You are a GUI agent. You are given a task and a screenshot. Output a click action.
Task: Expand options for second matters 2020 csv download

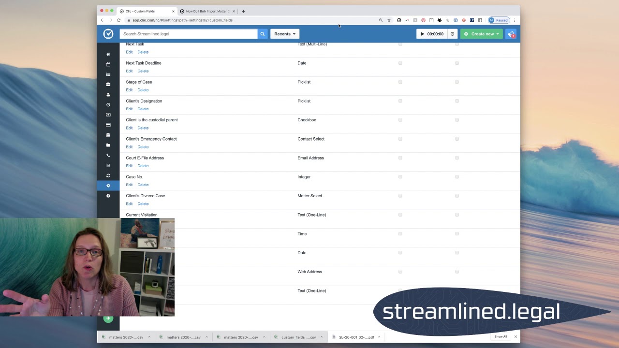tap(206, 337)
